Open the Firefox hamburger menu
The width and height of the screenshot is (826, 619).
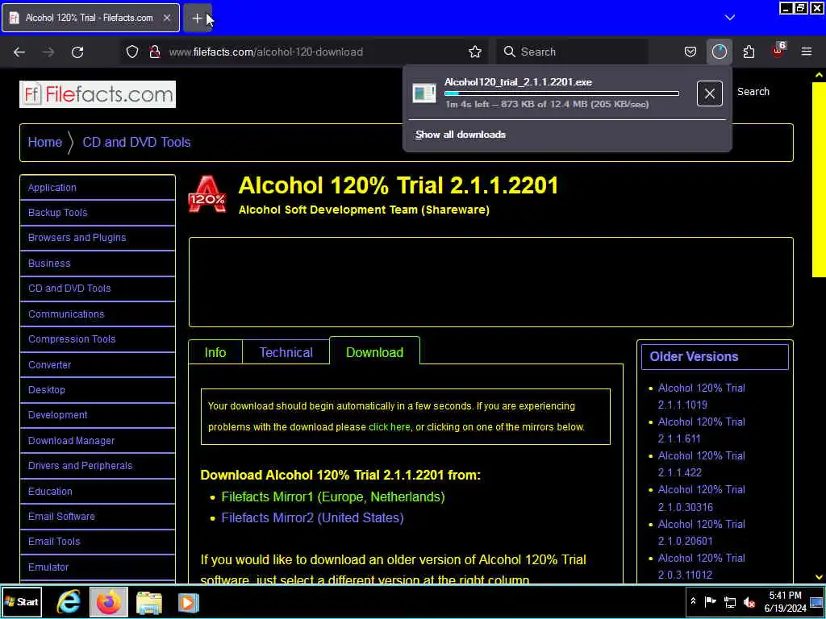tap(807, 52)
